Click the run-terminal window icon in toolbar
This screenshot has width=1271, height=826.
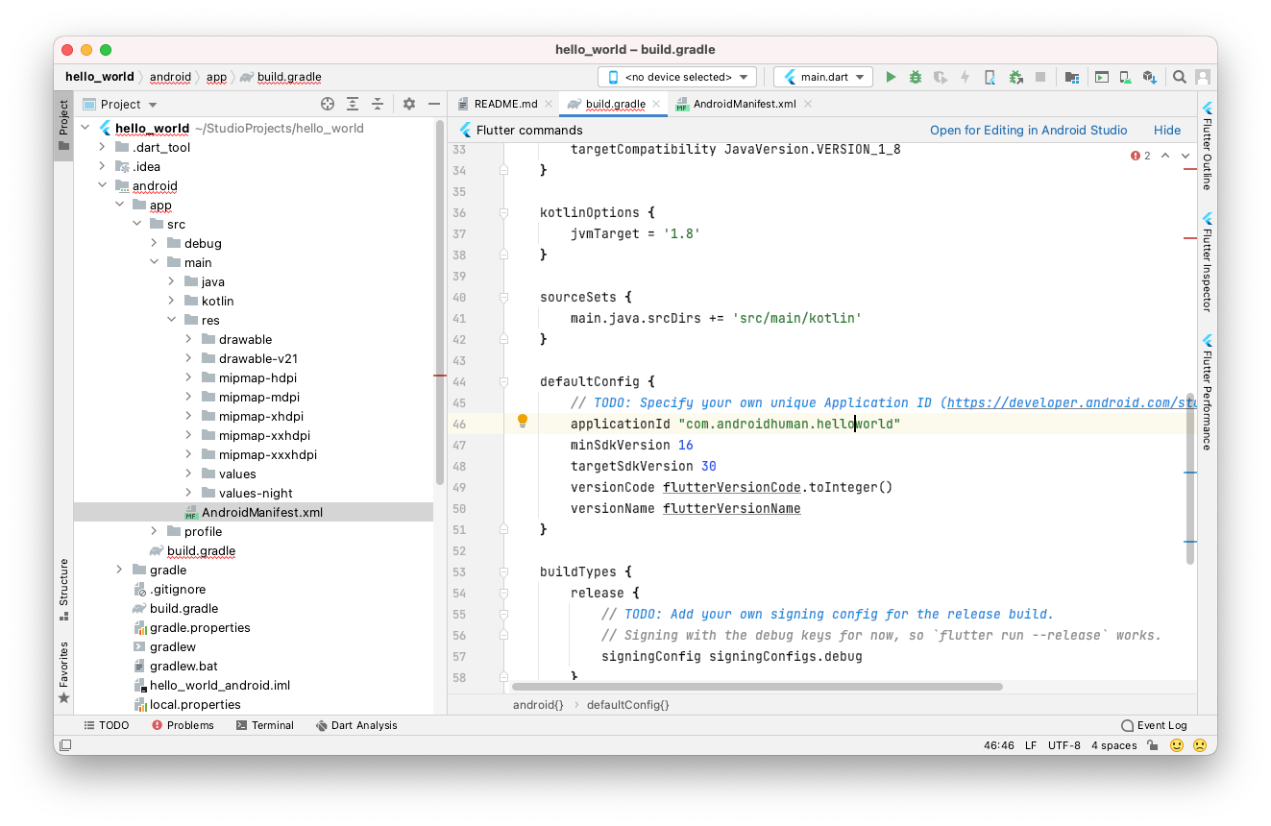click(x=1101, y=77)
